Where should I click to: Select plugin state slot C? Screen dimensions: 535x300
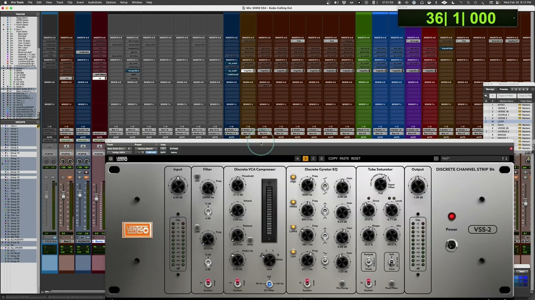313,158
